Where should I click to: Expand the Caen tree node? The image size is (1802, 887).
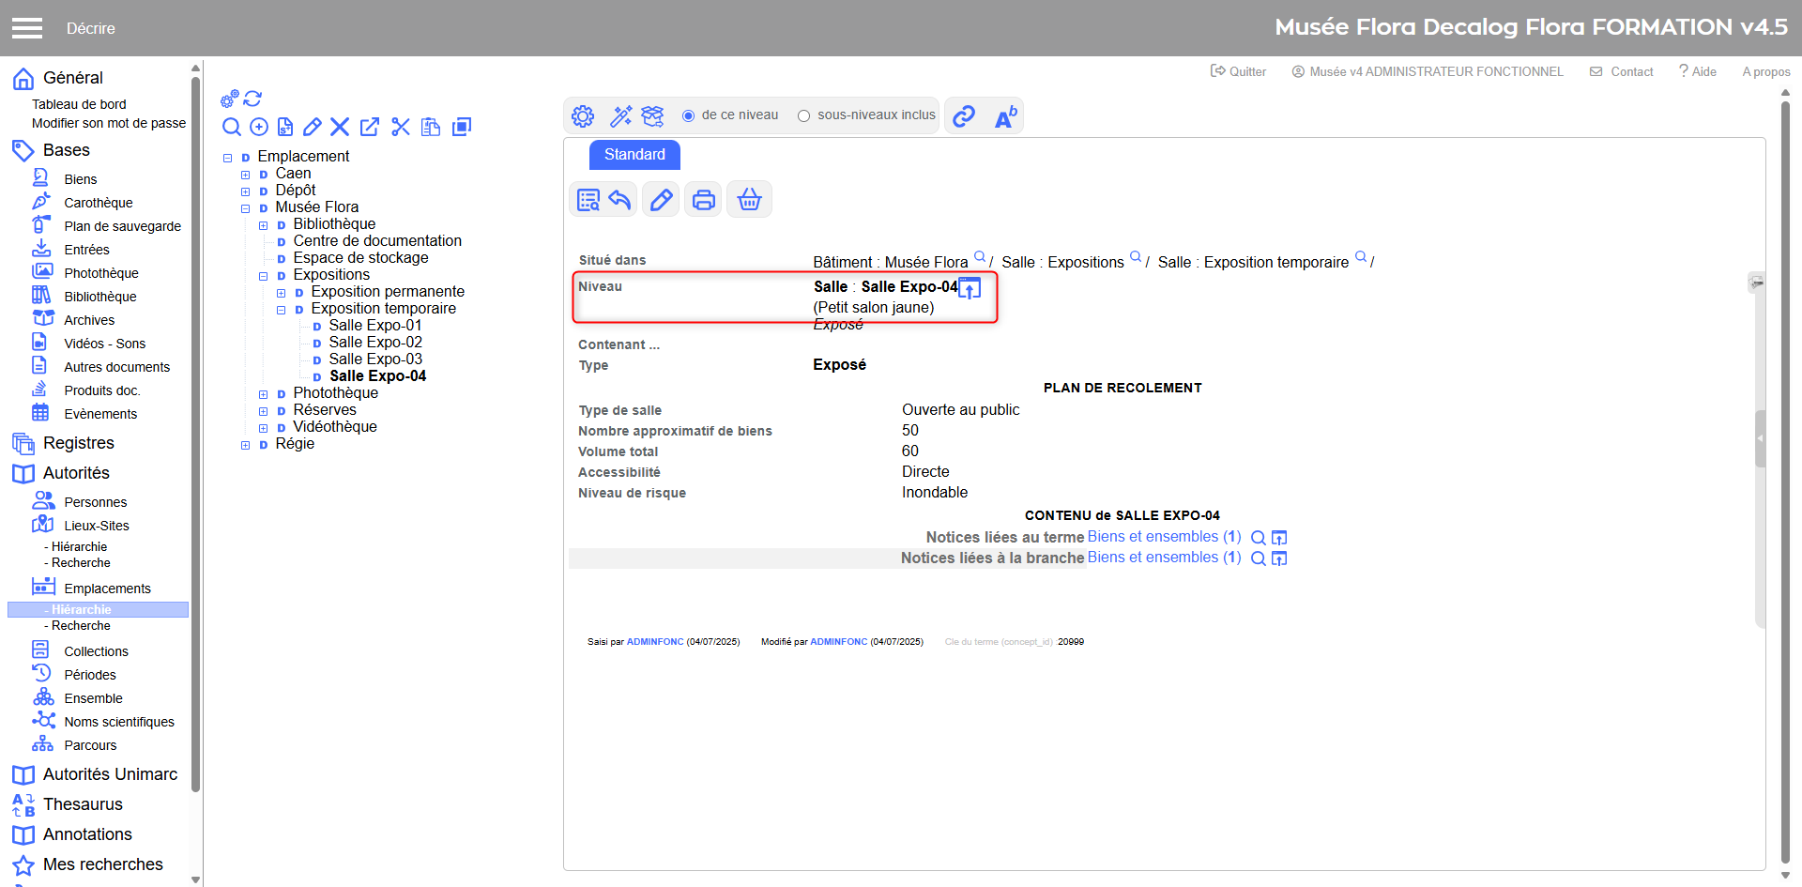point(245,175)
